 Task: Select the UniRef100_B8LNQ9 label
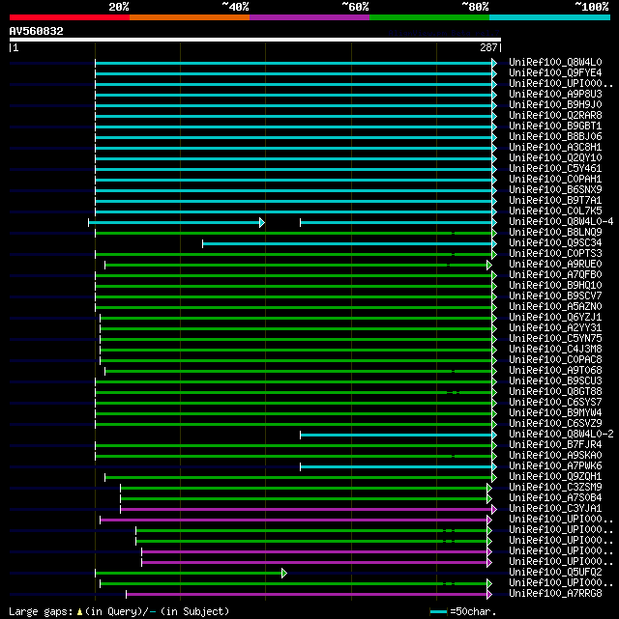point(555,233)
